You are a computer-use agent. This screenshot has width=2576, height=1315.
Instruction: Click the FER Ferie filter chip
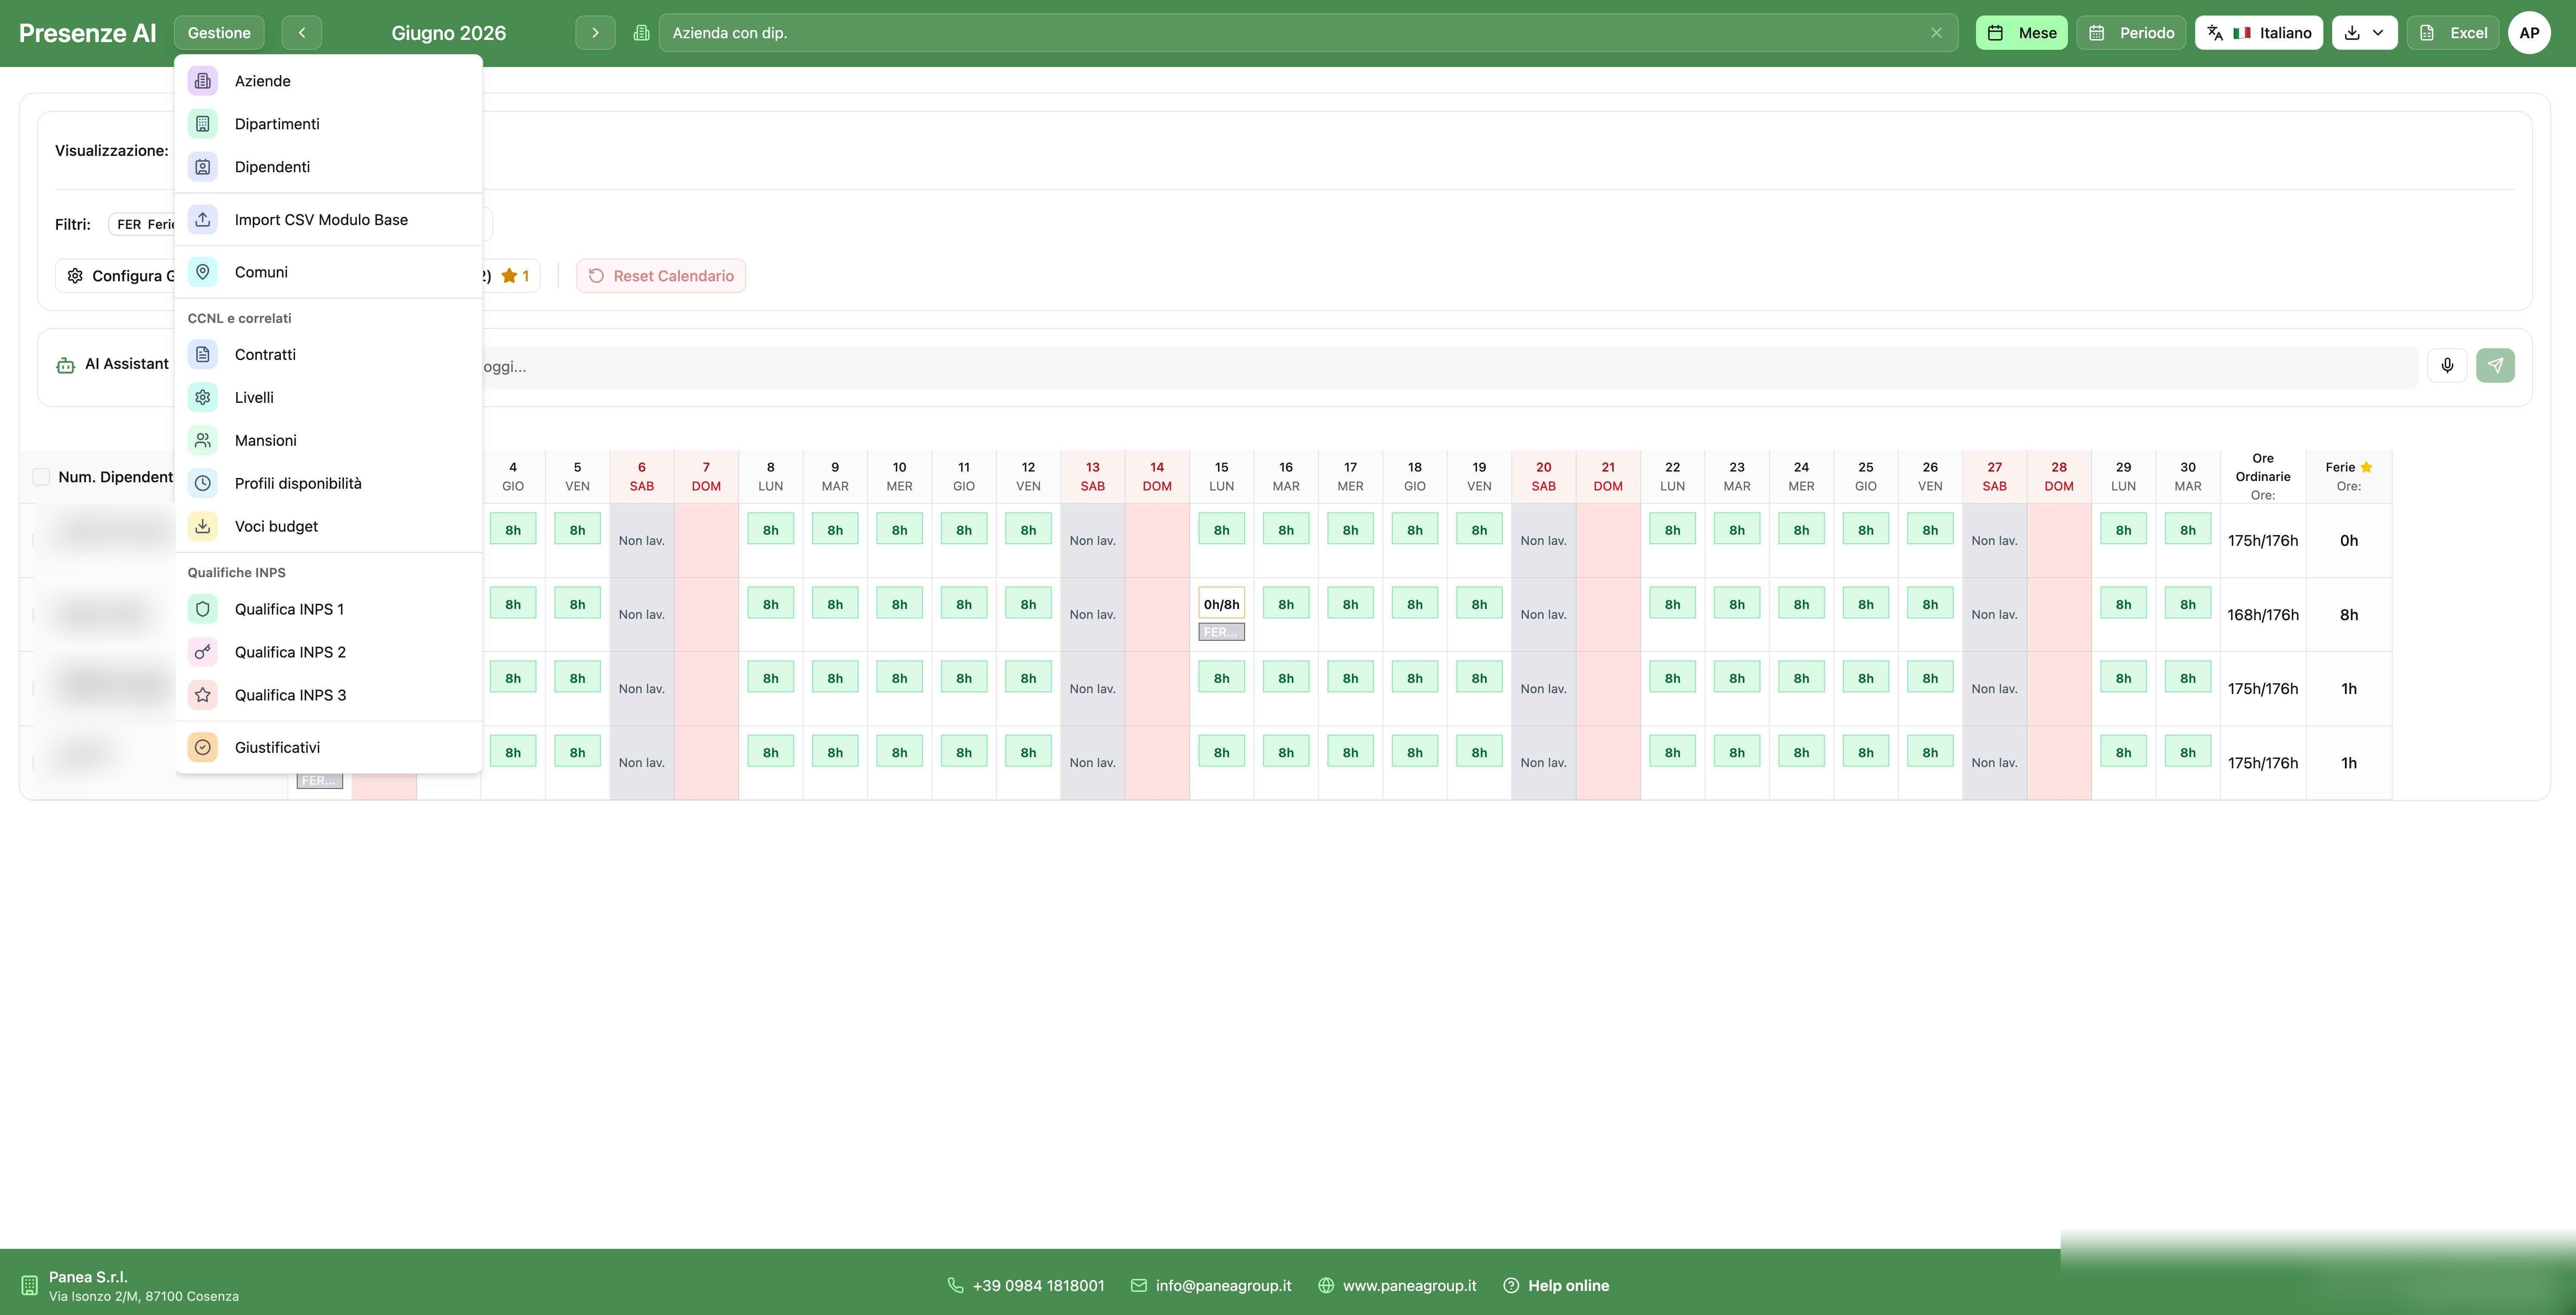click(143, 224)
